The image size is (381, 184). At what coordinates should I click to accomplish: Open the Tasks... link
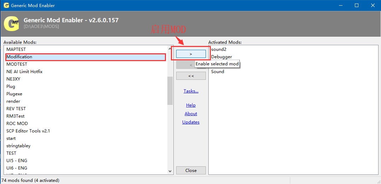point(191,91)
